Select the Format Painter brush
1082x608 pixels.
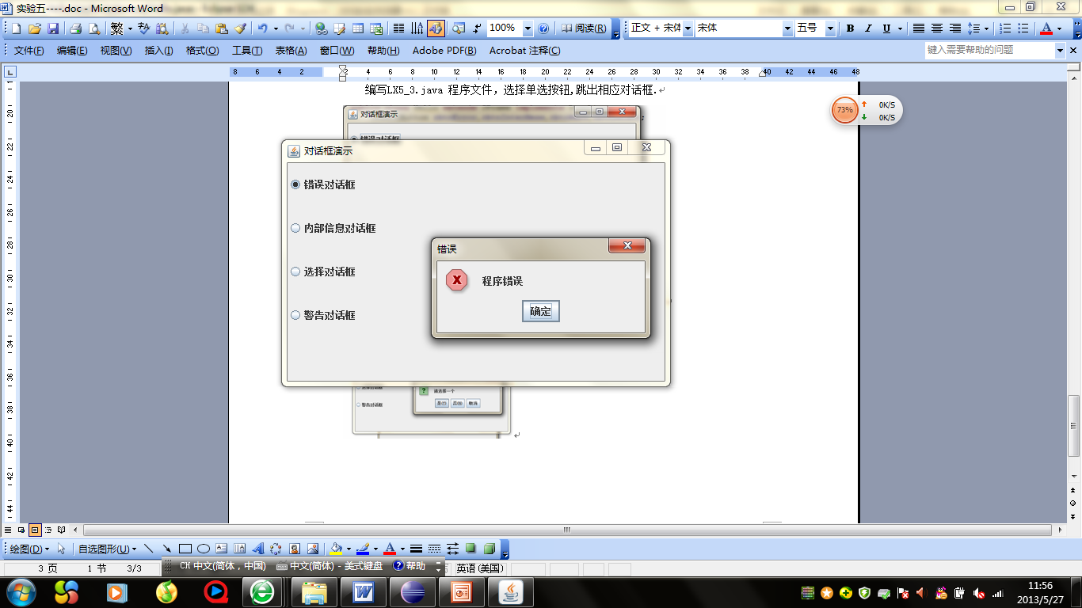click(241, 28)
